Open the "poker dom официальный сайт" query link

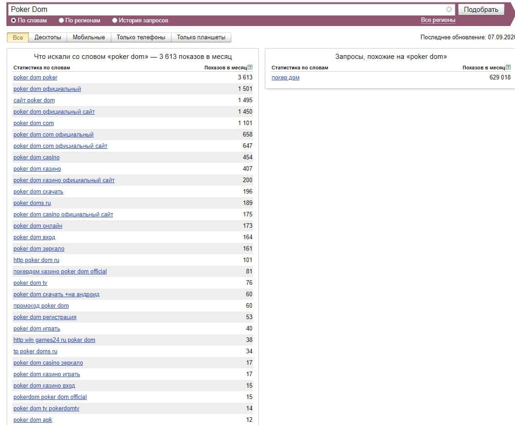(x=54, y=112)
